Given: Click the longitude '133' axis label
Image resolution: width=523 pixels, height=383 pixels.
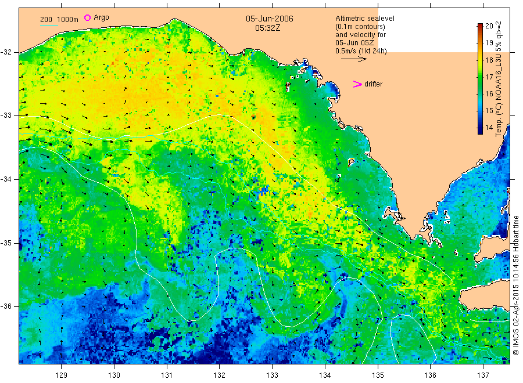Looking at the screenshot, I should pyautogui.click(x=272, y=375).
